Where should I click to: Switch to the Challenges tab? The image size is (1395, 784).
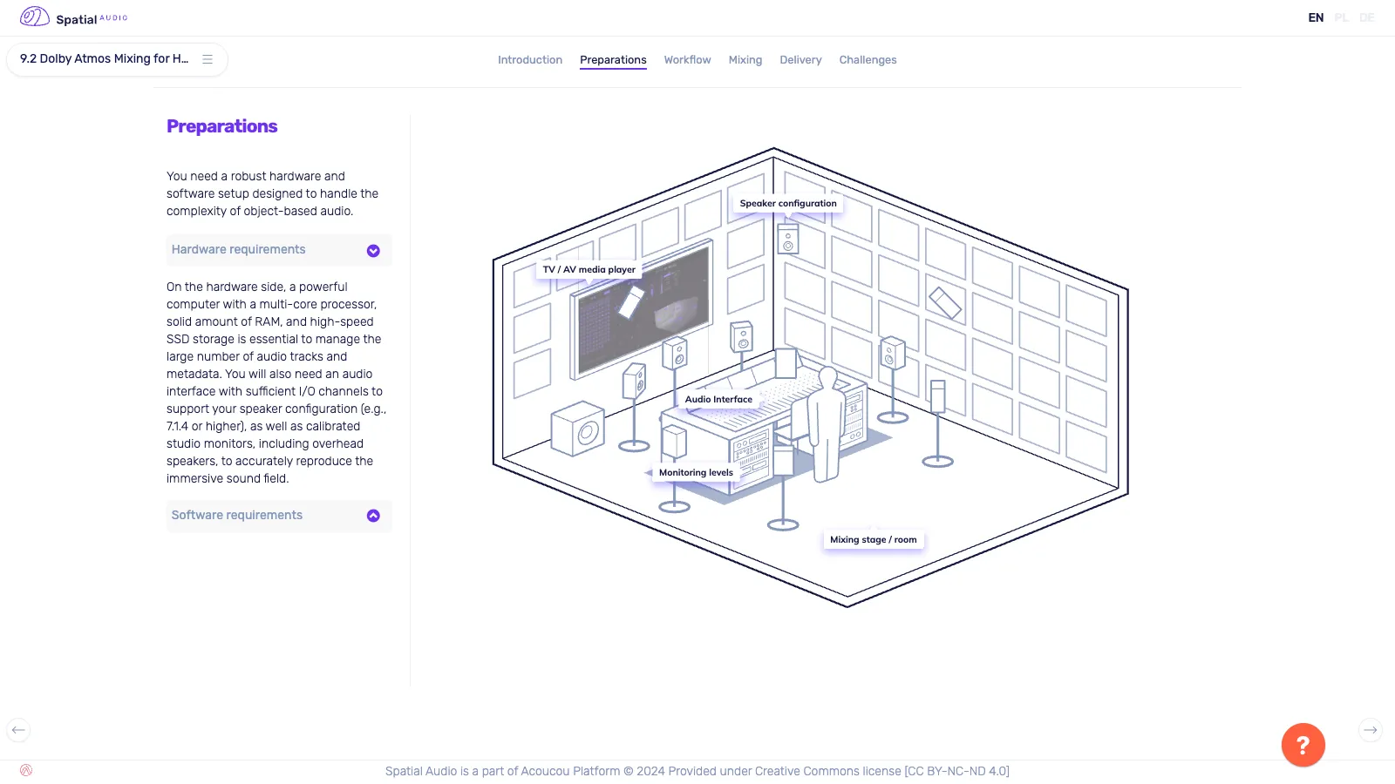(x=868, y=60)
